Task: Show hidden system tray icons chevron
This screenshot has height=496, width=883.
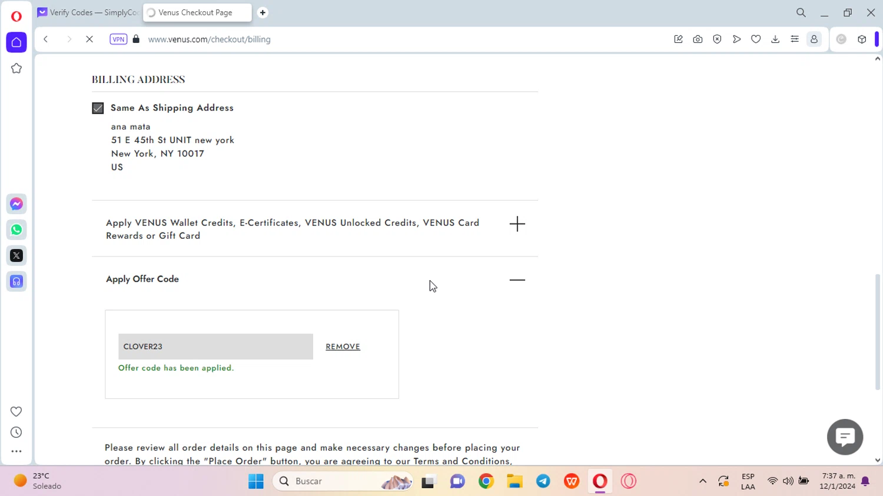Action: [703, 481]
